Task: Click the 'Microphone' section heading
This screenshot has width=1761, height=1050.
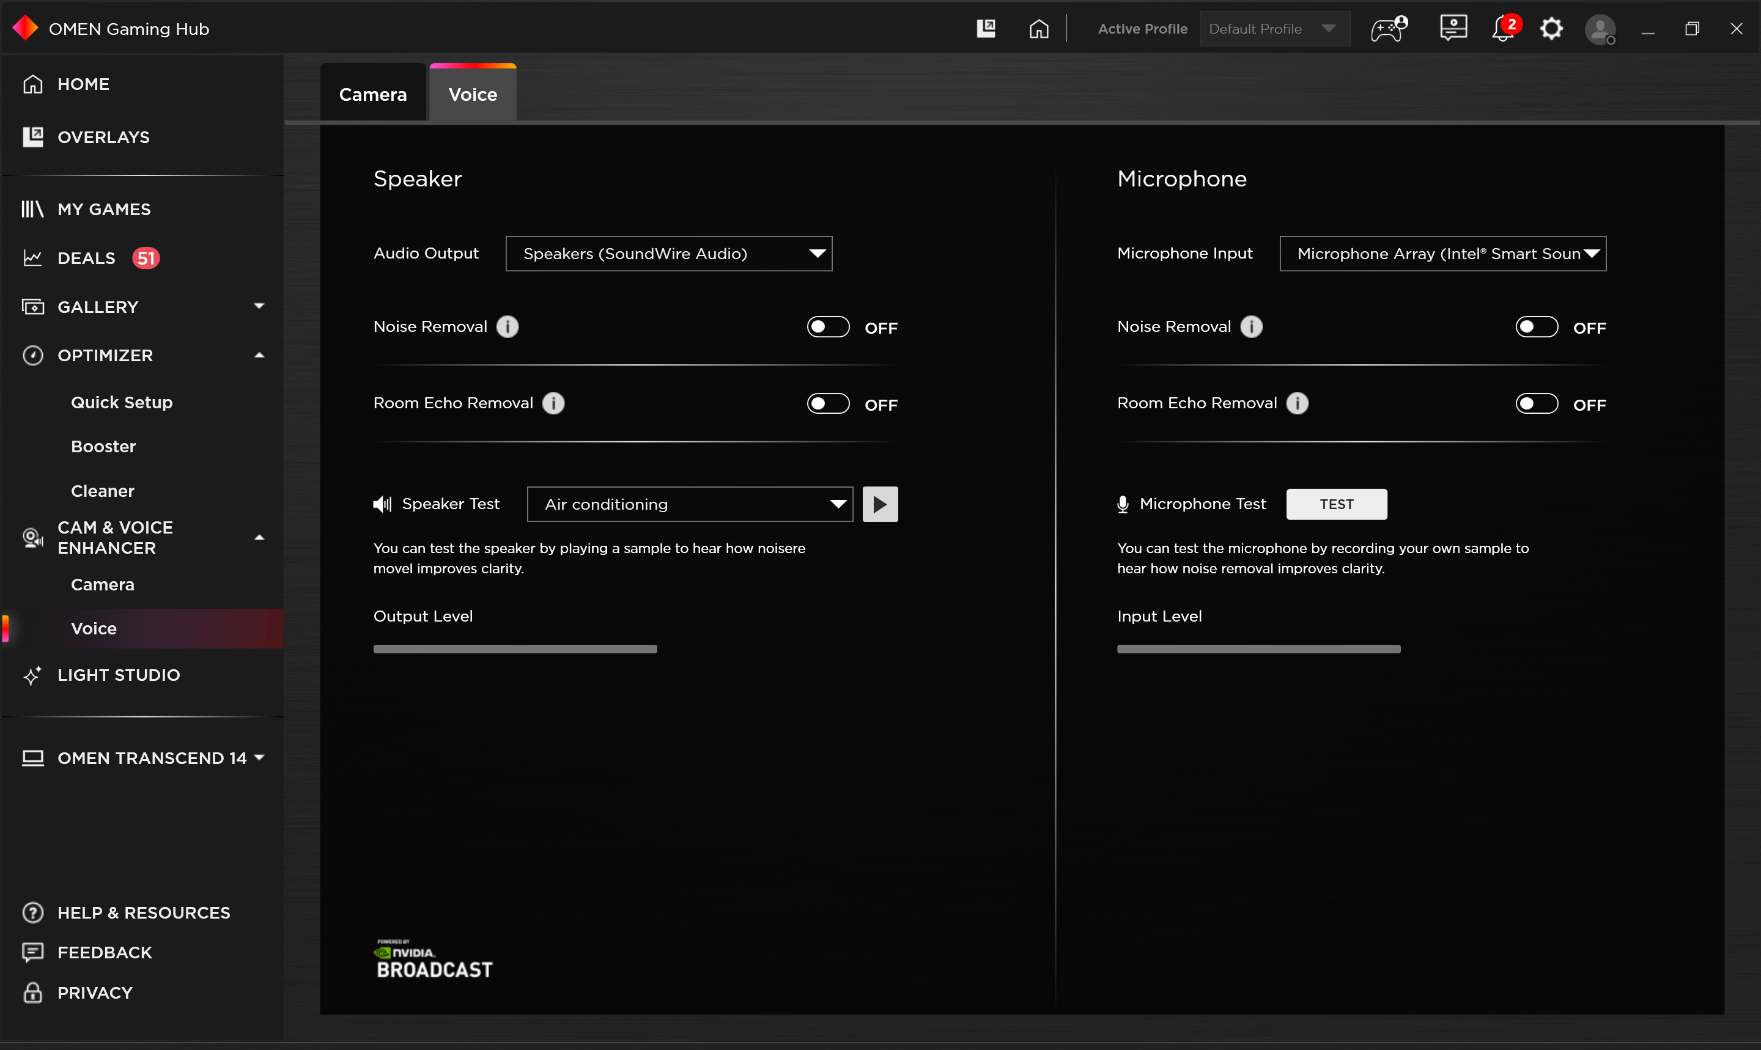Action: pyautogui.click(x=1181, y=178)
